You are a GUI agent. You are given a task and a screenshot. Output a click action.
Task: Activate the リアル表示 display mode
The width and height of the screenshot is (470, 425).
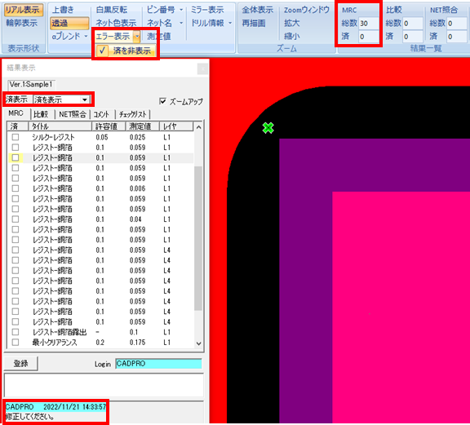pyautogui.click(x=23, y=10)
